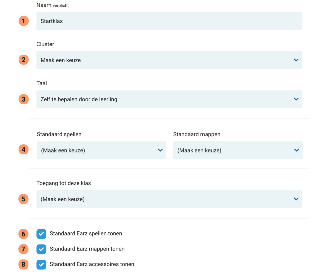Open the Cluster dropdown
The height and width of the screenshot is (272, 321).
pyautogui.click(x=169, y=60)
